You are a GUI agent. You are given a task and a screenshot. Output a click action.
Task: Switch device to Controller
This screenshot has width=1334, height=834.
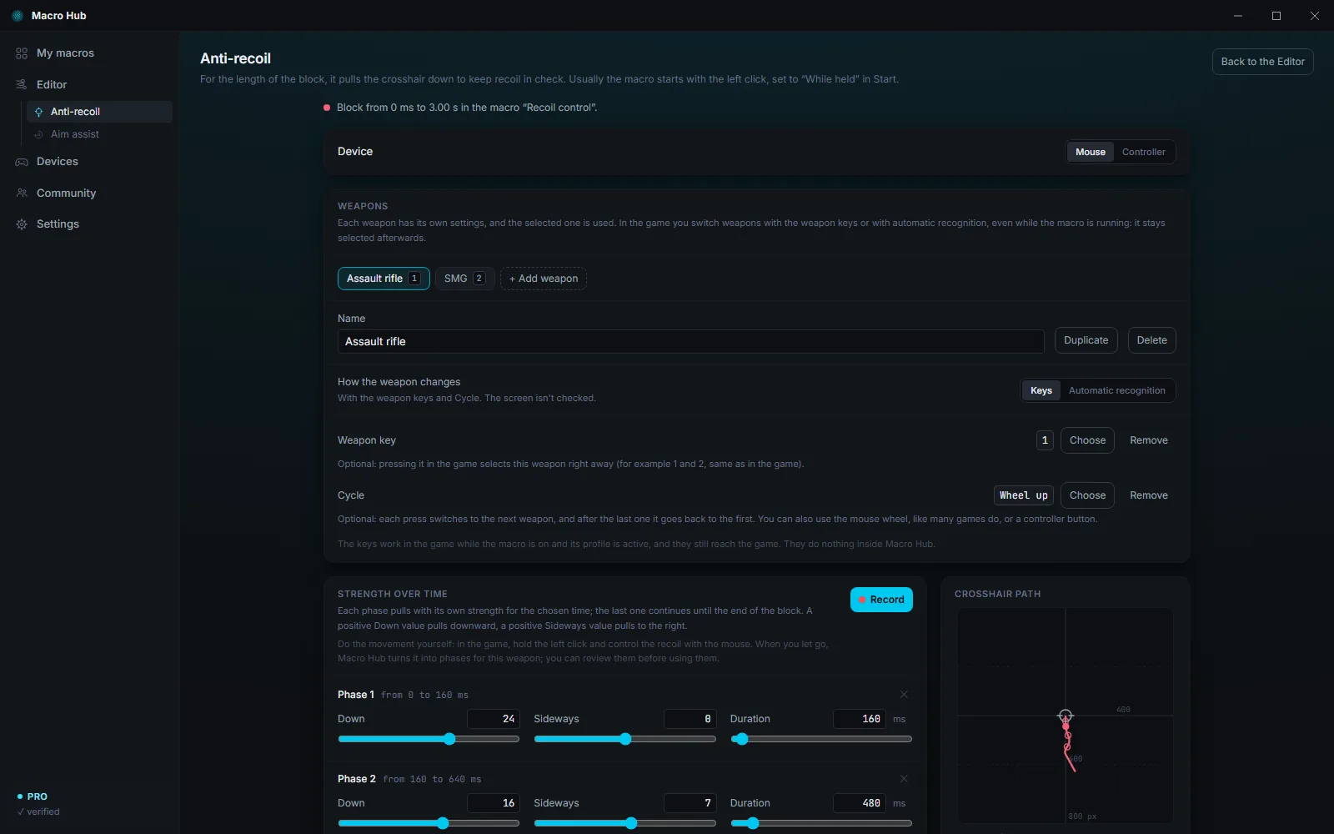(x=1144, y=152)
